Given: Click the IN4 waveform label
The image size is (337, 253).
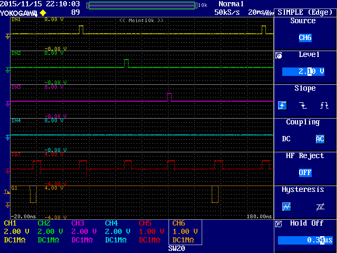Looking at the screenshot, I should click(16, 121).
